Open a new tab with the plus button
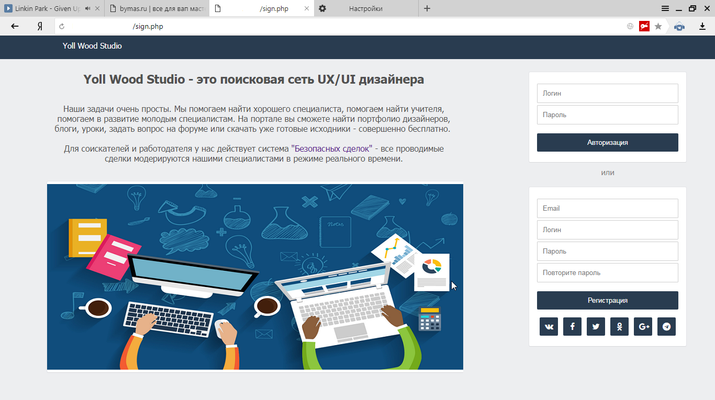 coord(427,8)
